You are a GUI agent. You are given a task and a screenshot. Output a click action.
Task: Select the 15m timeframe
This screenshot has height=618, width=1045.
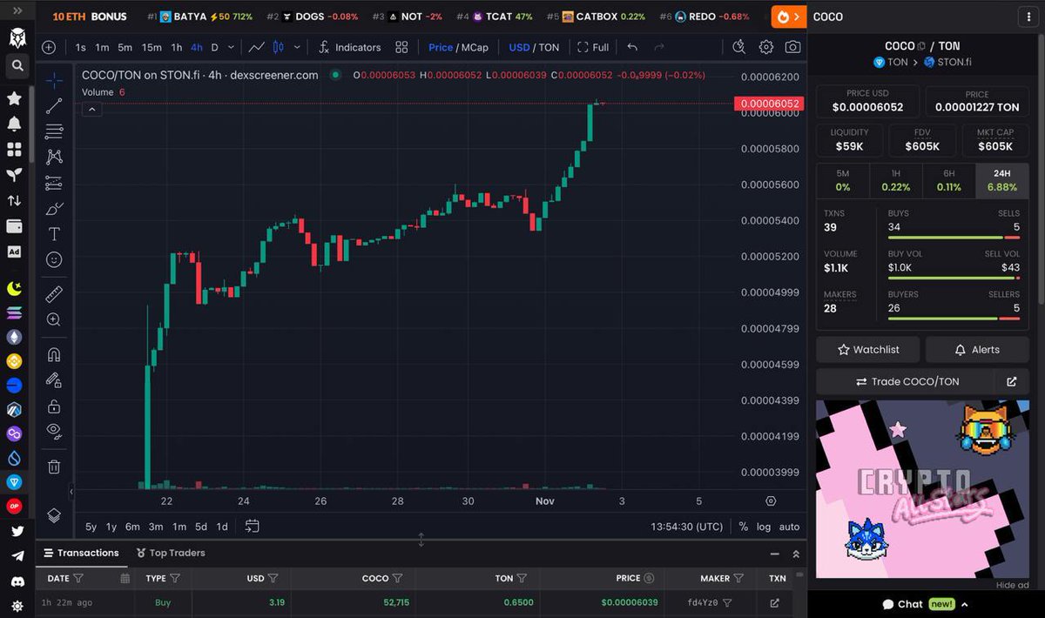[x=152, y=47]
